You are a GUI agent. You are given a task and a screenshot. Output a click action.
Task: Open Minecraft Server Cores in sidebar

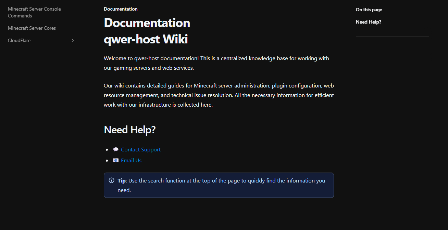(x=32, y=28)
